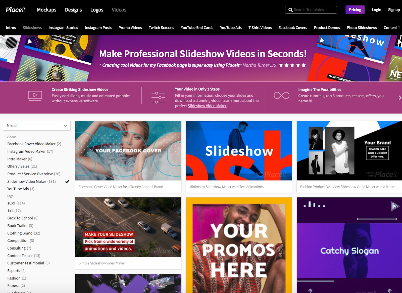This screenshot has width=402, height=293.
Task: Click the right arrow of the info carousel
Action: 399,98
